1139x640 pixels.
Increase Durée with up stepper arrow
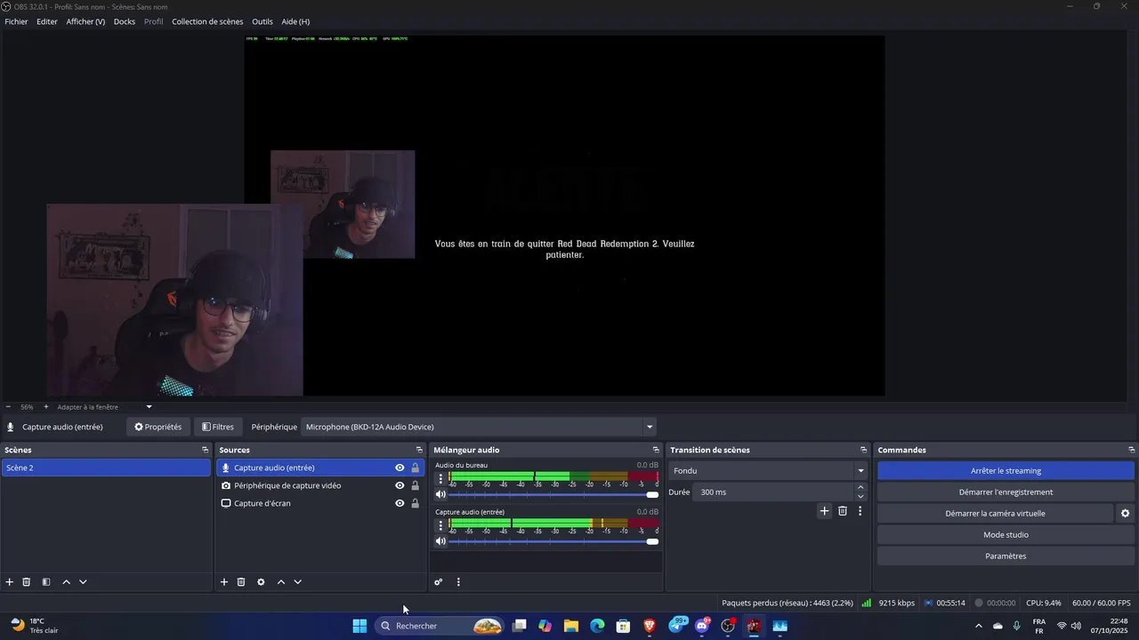(x=860, y=487)
